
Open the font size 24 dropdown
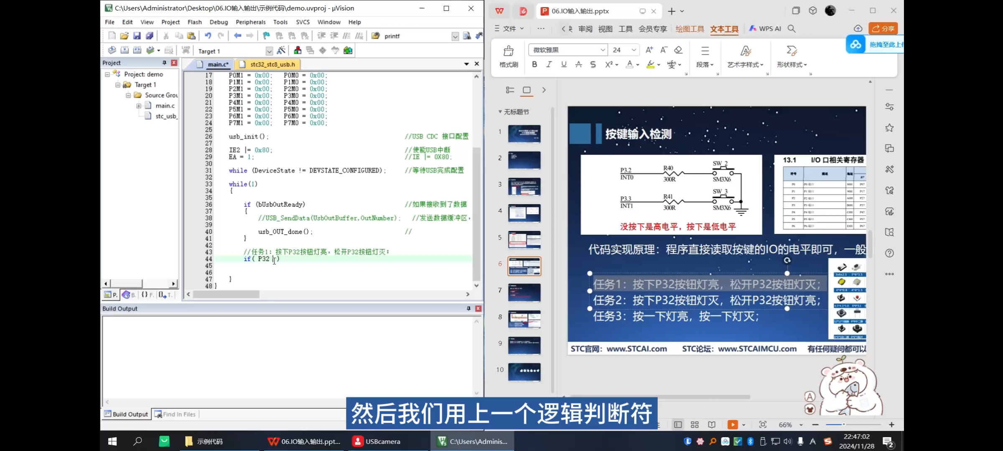(634, 50)
